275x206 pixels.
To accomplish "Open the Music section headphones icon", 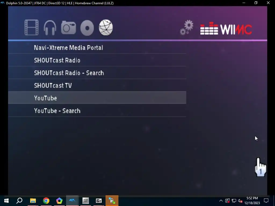I will (50, 28).
